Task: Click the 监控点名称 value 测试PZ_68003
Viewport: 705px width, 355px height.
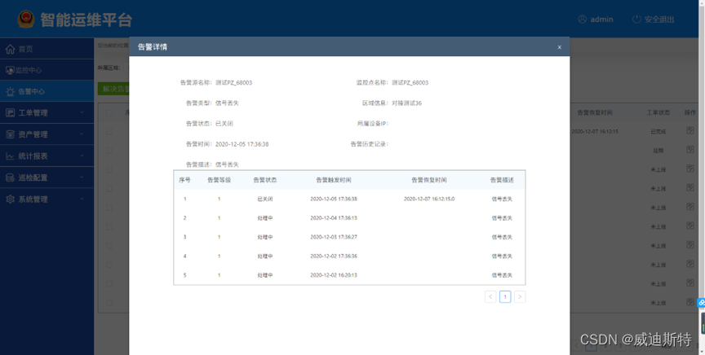Action: pos(410,82)
